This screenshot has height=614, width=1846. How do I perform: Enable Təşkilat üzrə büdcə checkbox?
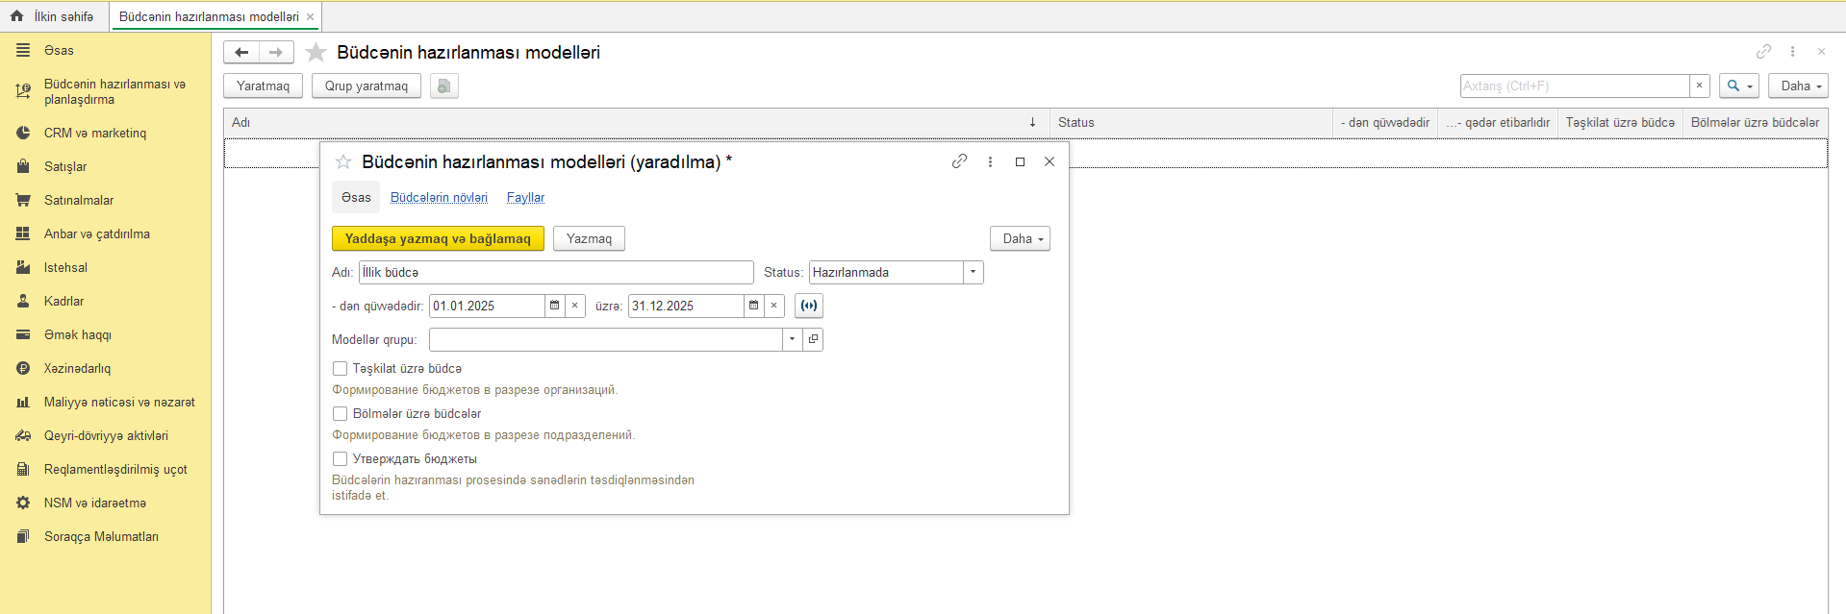(x=340, y=368)
